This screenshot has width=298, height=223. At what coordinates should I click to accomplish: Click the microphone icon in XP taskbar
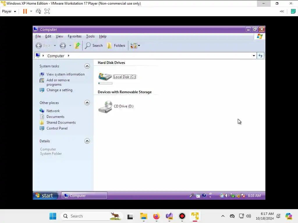point(191,195)
